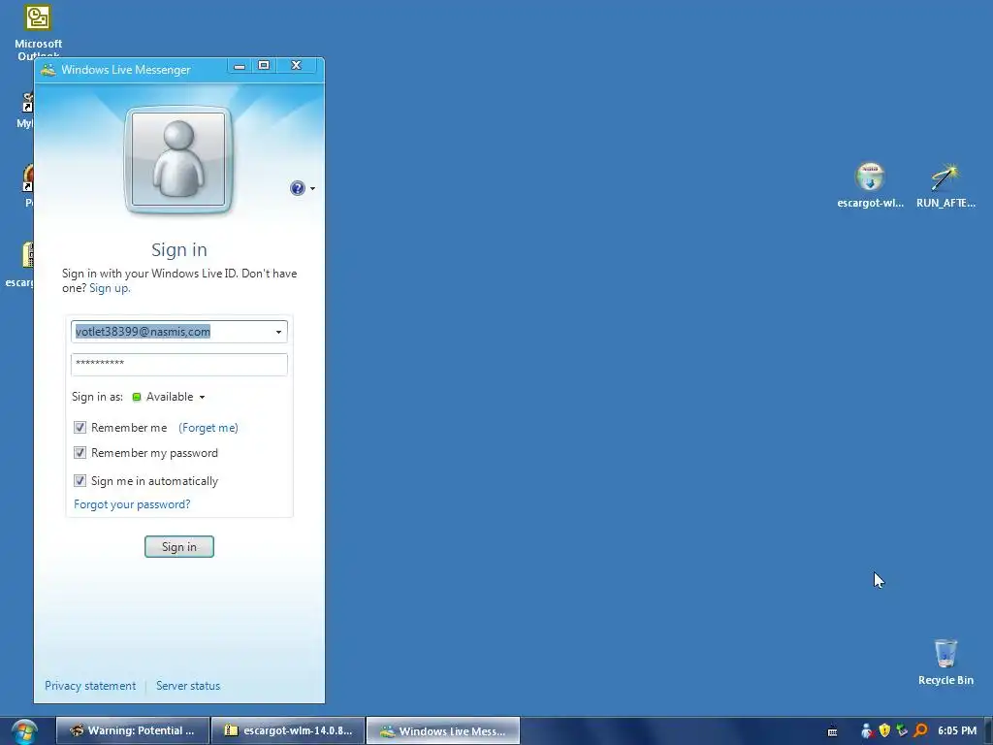Viewport: 993px width, 745px height.
Task: Close the Windows Live Messenger window
Action: coord(296,66)
